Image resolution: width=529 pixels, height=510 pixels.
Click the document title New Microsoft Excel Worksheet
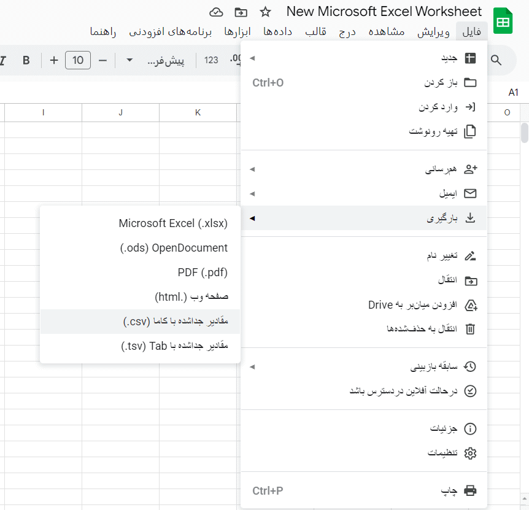point(384,12)
